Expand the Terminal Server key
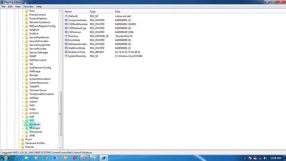The height and width of the screenshot is (161, 286). click(23, 90)
